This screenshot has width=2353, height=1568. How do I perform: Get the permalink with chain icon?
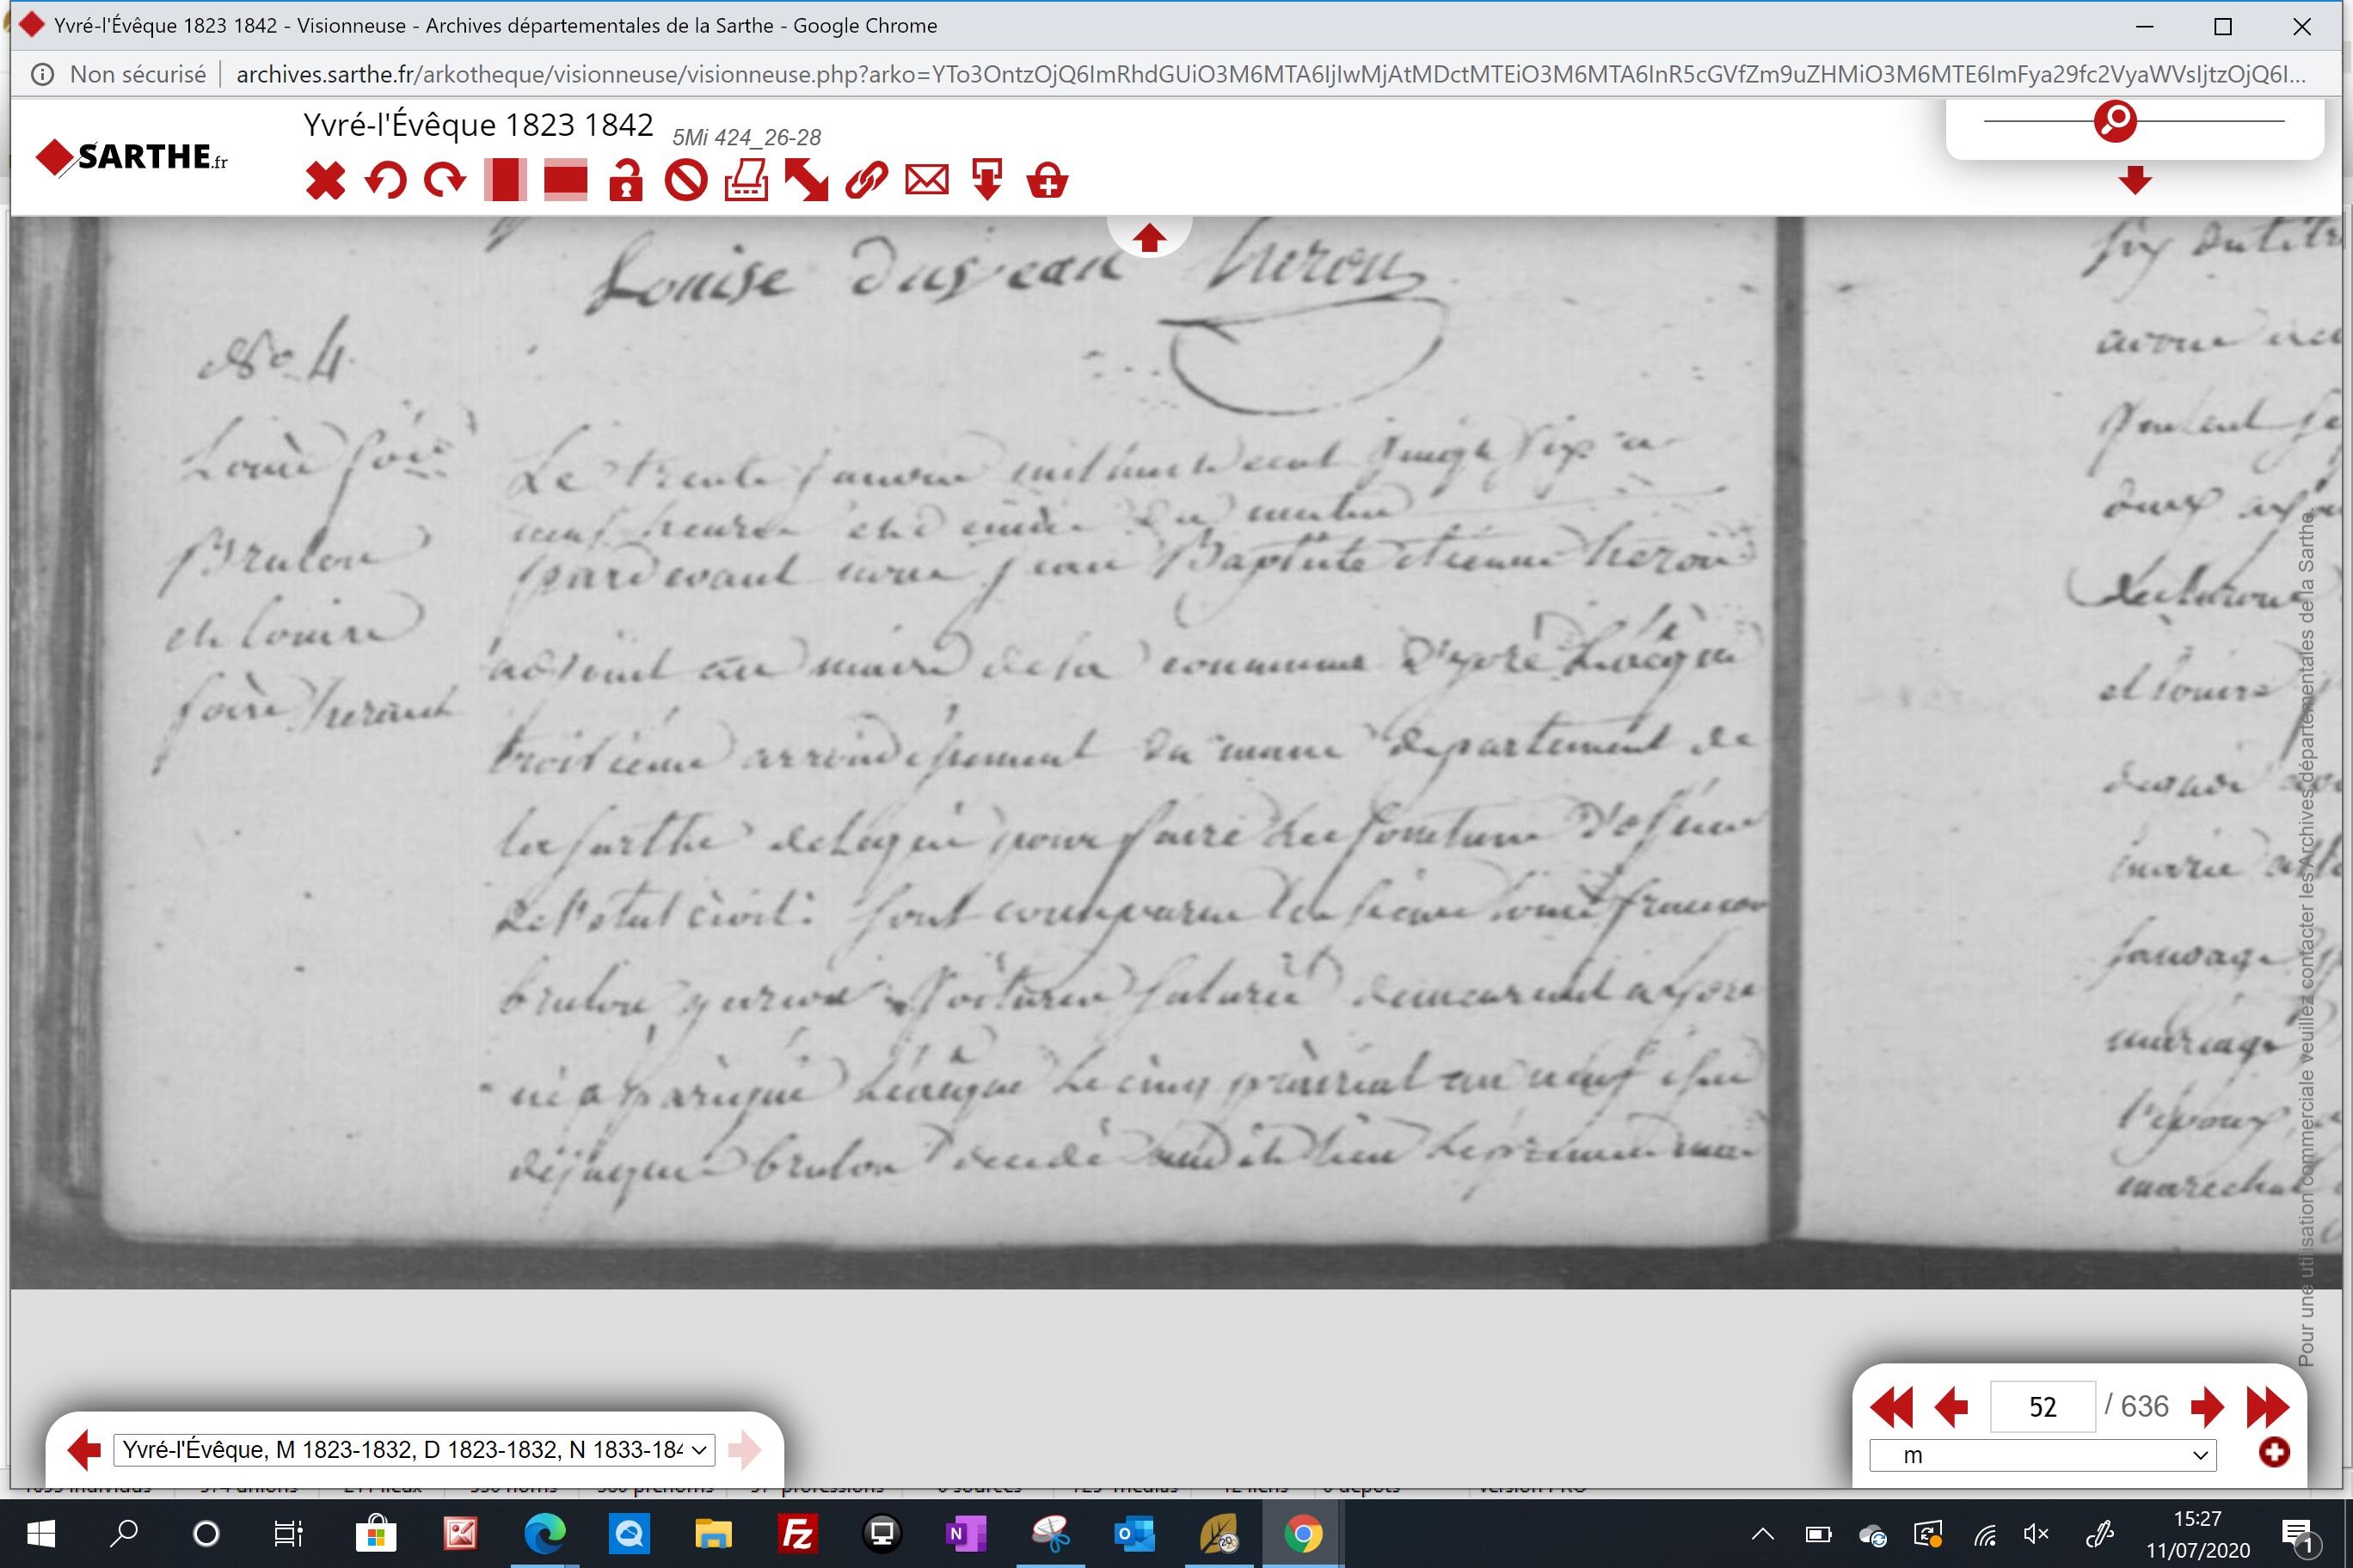point(866,181)
